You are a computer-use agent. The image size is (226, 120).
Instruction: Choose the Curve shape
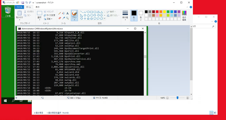(x=85, y=12)
